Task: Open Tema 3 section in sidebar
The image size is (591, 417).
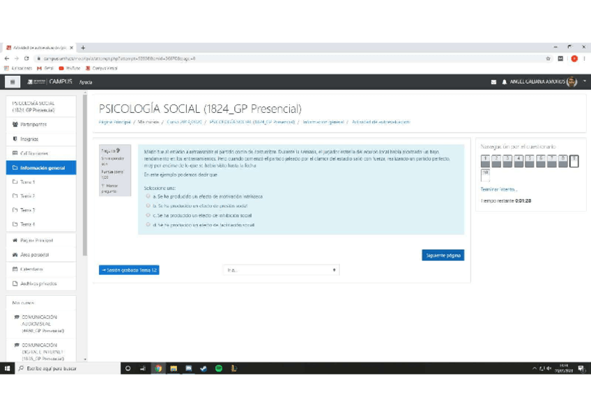Action: coord(41,210)
